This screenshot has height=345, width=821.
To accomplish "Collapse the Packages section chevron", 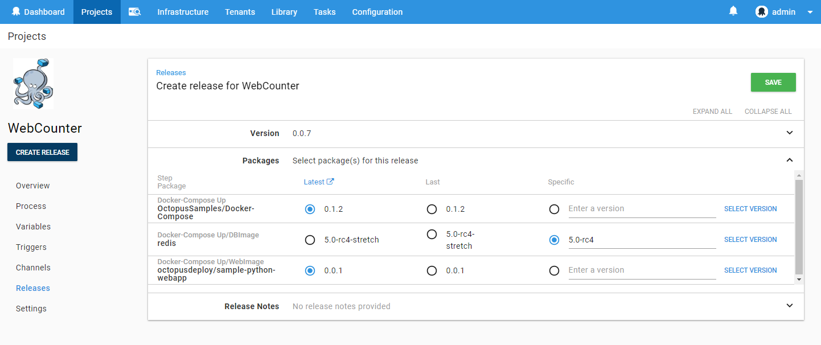I will coord(789,161).
